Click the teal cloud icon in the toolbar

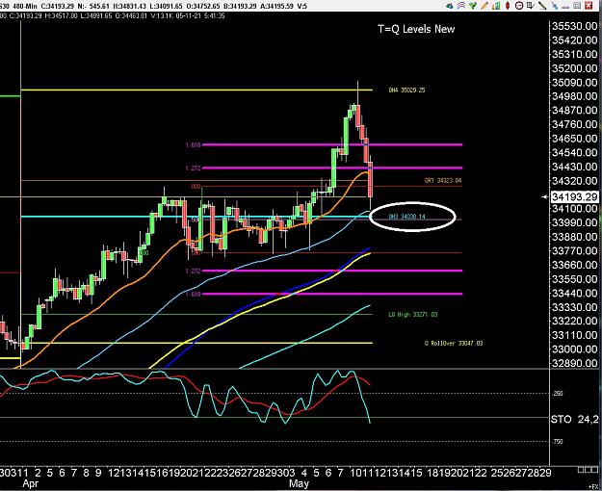click(450, 6)
